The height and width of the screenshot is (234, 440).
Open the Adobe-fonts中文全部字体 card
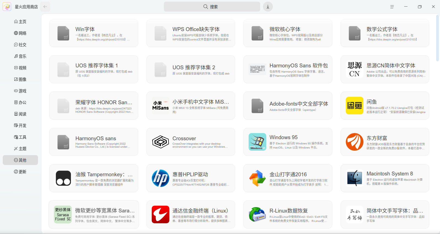point(288,106)
